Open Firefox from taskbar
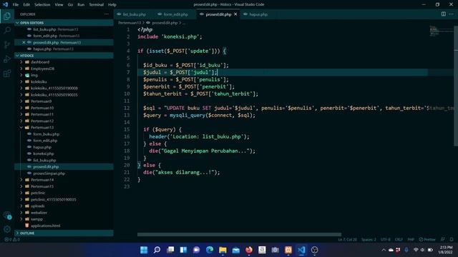The width and height of the screenshot is (458, 257). coord(249,250)
